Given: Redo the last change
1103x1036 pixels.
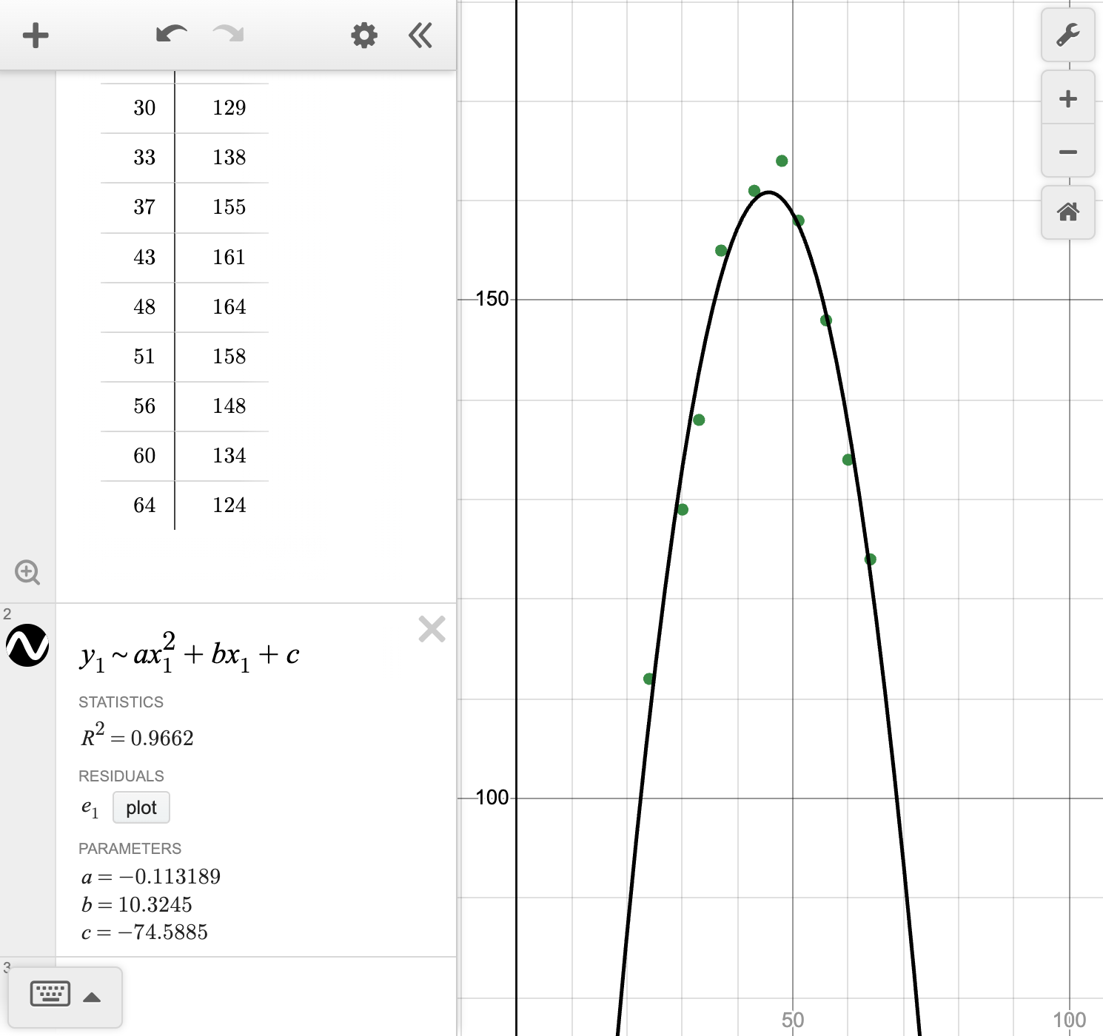Looking at the screenshot, I should point(227,35).
